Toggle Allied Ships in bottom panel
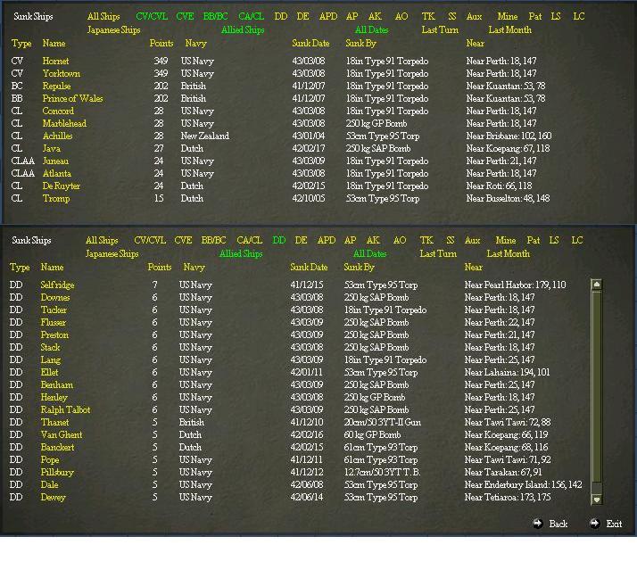Image resolution: width=637 pixels, height=578 pixels. click(x=241, y=254)
